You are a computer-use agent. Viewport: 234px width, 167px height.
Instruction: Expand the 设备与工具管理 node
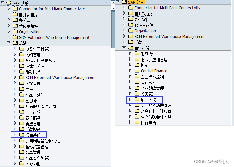point(15,49)
